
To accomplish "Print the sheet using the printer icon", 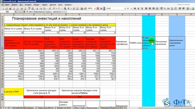I will (x=21, y=8).
